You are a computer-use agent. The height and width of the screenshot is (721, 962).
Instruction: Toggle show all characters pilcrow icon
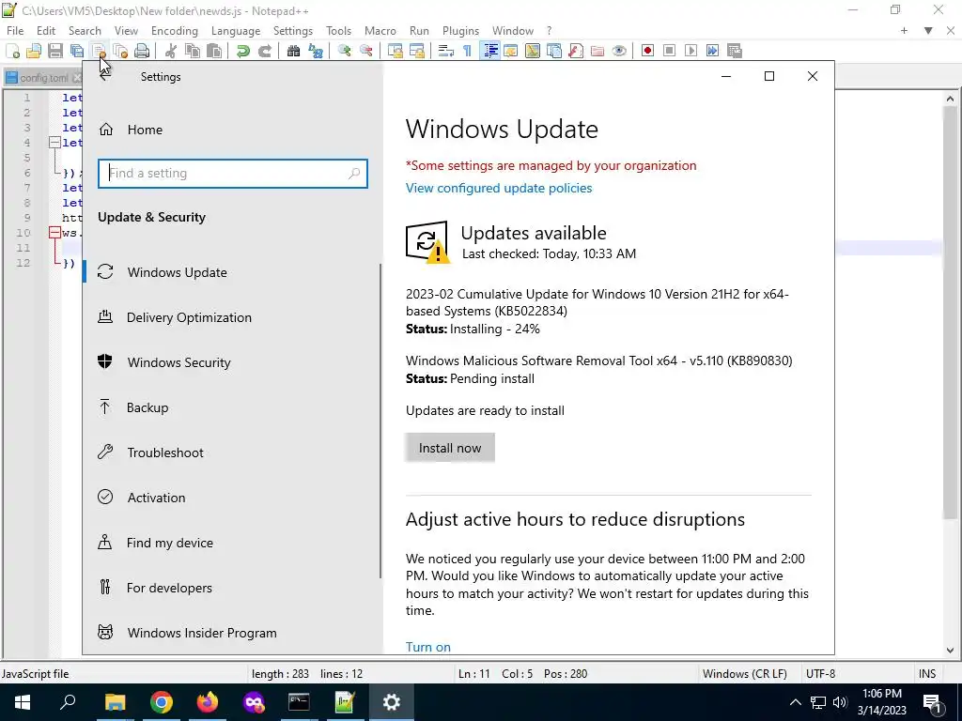[x=468, y=51]
